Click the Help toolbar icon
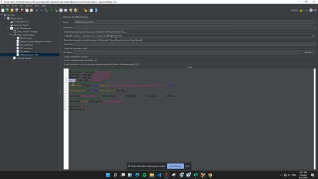Screen dimensions: 318x179 (x=96, y=10)
